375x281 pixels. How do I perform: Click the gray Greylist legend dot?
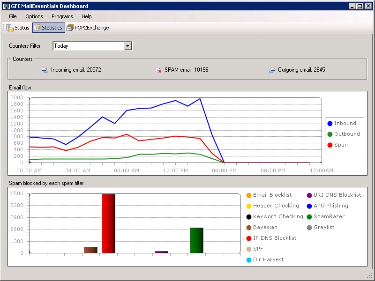[x=309, y=228]
